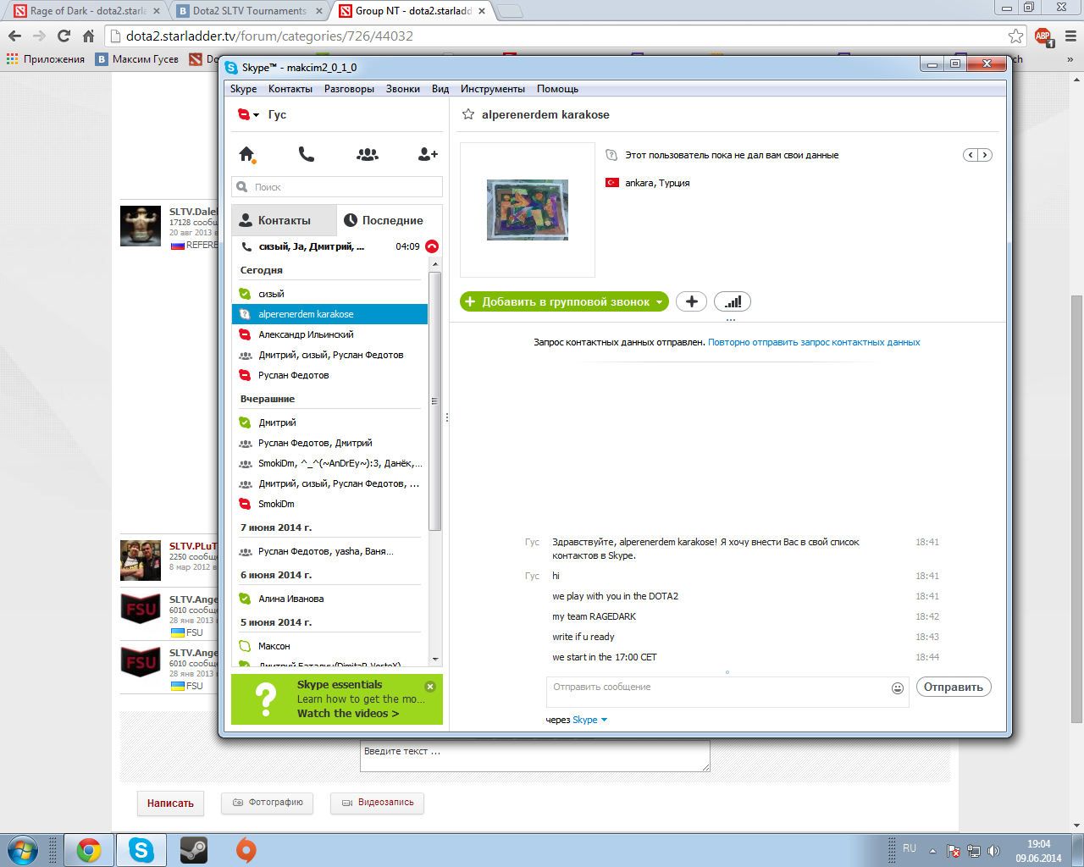Viewport: 1084px width, 867px height.
Task: Click the Поиск search field
Action: click(337, 187)
